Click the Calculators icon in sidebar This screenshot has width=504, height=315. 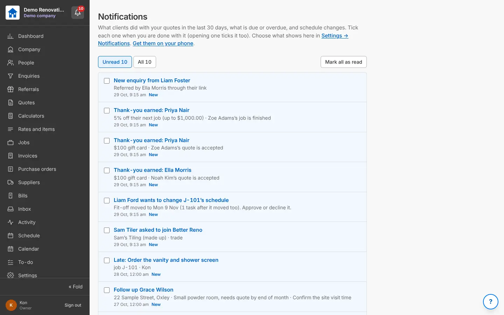[x=10, y=116]
